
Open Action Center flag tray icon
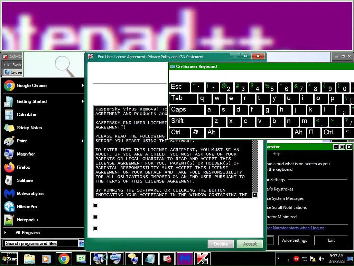pos(313,259)
